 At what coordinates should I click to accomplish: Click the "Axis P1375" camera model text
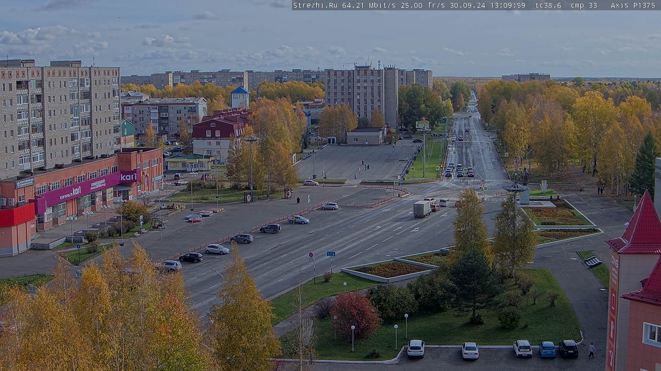click(x=633, y=5)
